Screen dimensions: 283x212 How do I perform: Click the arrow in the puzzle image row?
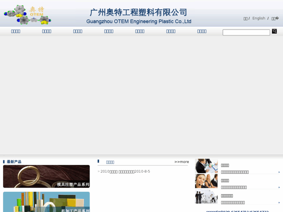pyautogui.click(x=279, y=203)
